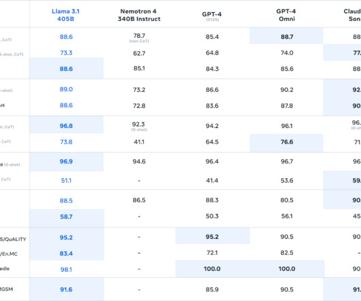Select the Nemotron 4 340B Instruct header
This screenshot has height=301, width=361.
point(139,15)
